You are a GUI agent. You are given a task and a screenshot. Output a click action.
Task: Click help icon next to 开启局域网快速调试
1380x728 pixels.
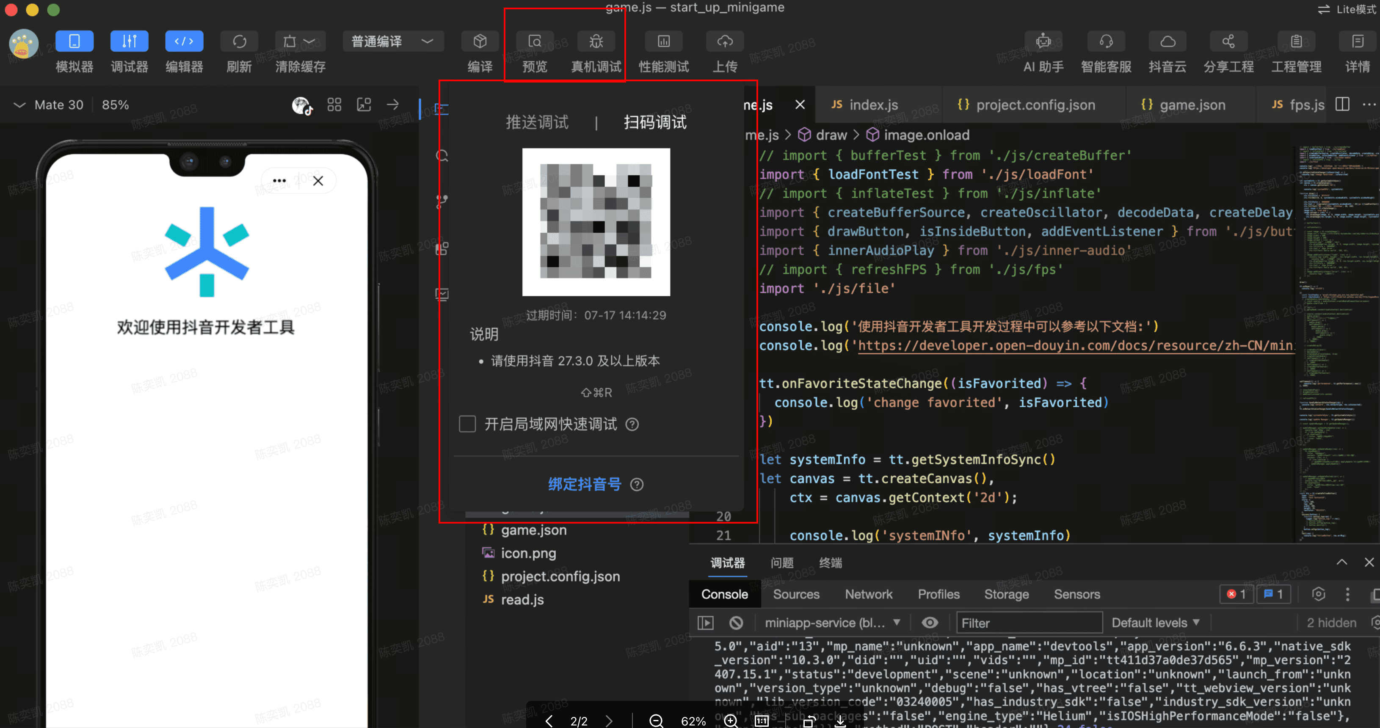632,424
